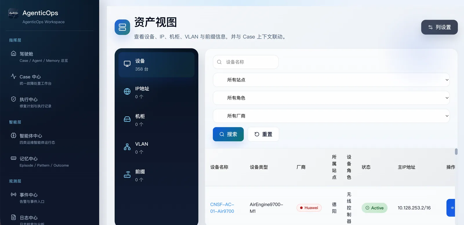This screenshot has width=464, height=225.
Task: Select the VLAN tab
Action: [x=157, y=148]
